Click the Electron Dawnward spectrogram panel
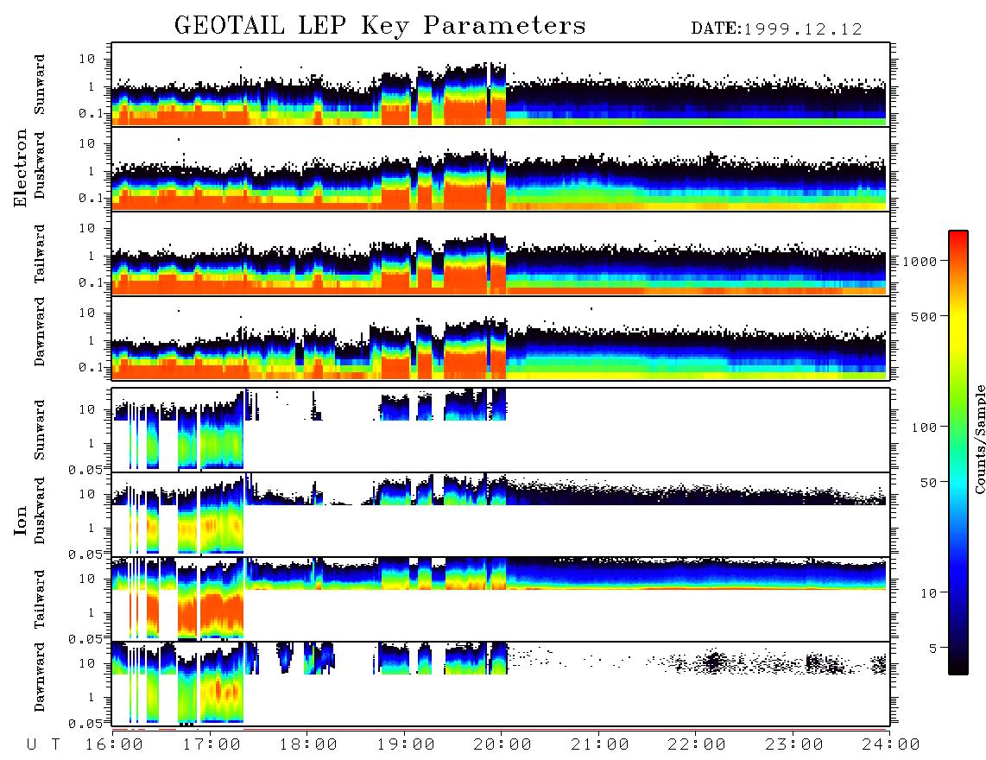Viewport: 986px width, 760px height. pyautogui.click(x=501, y=338)
